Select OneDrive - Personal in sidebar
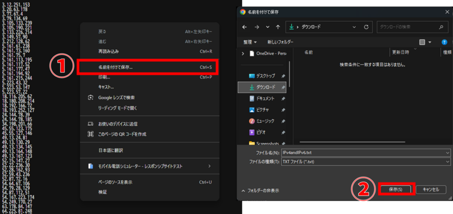 click(267, 53)
